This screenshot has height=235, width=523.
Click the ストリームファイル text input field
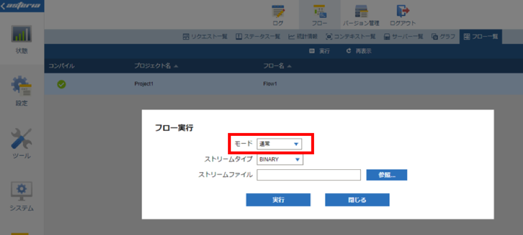pos(309,175)
